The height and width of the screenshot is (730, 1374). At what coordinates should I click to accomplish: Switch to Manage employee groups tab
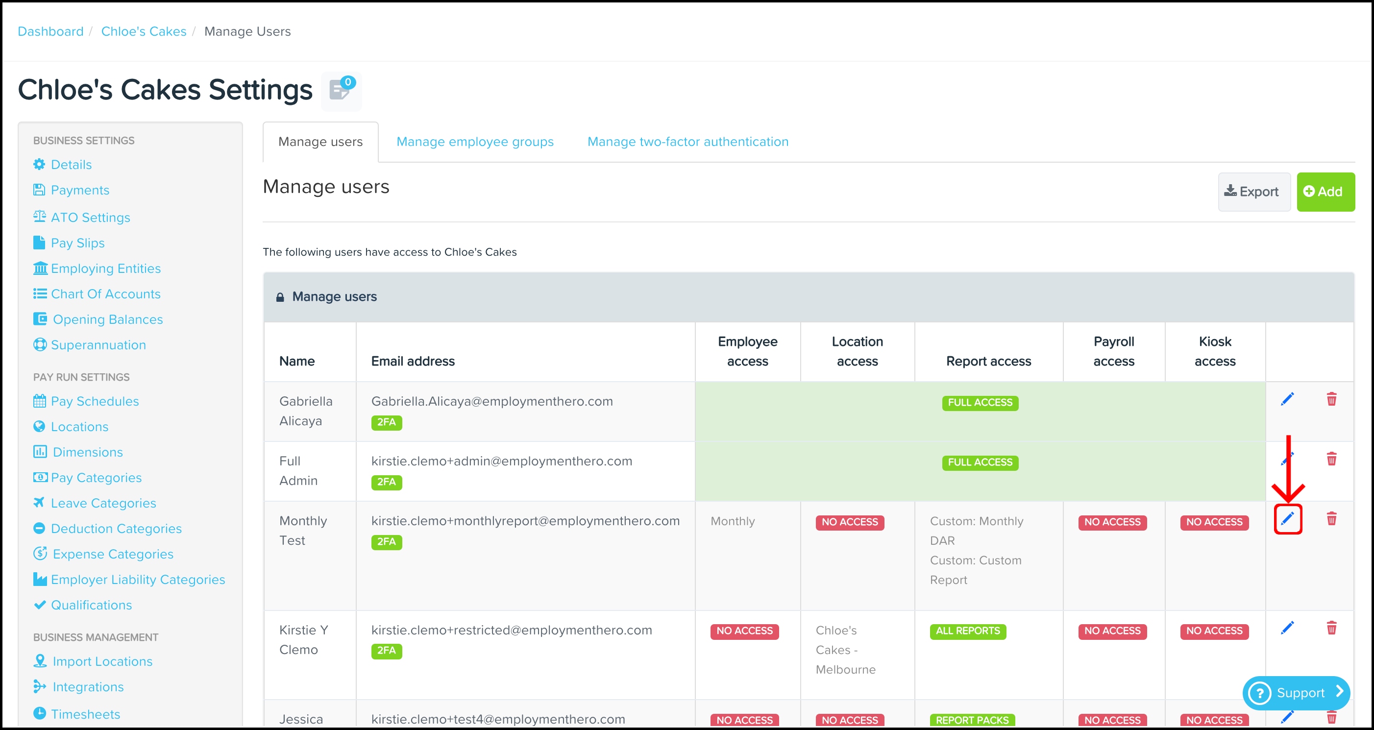475,142
